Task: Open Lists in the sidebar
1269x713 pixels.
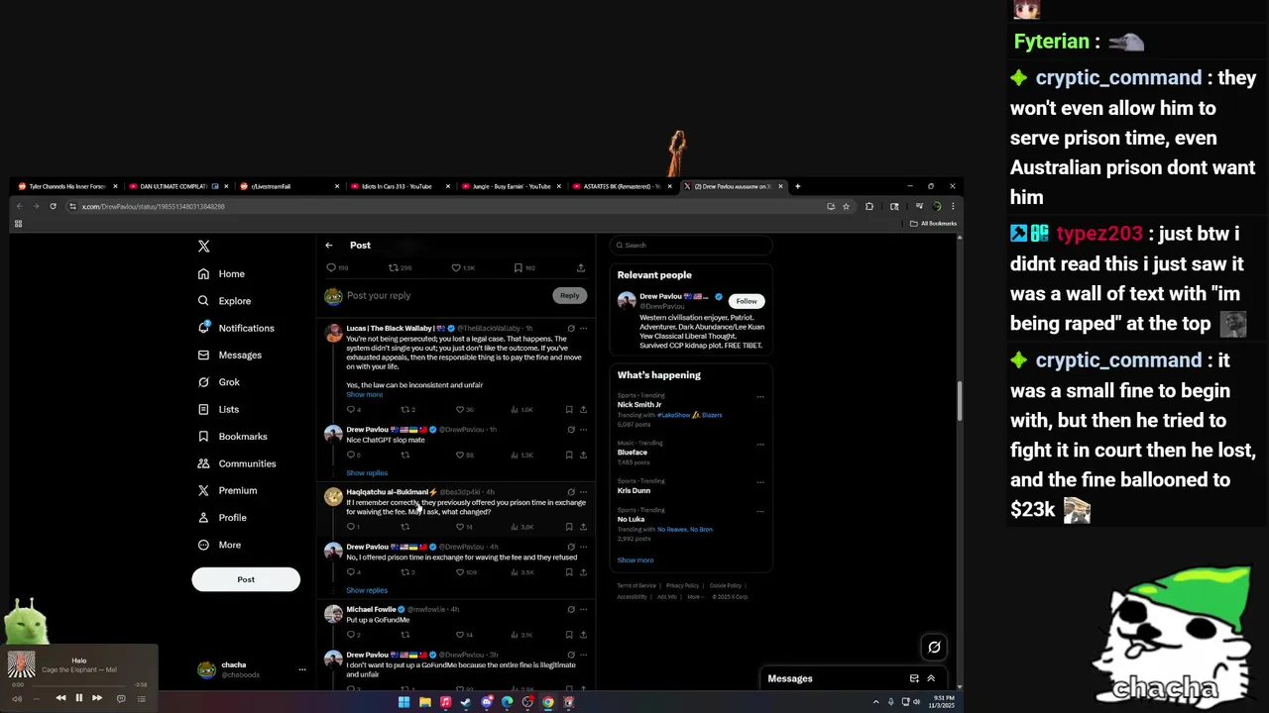Action: 218,409
